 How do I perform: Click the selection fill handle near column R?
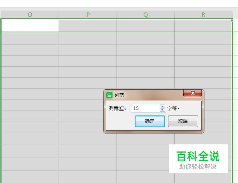[x=232, y=20]
